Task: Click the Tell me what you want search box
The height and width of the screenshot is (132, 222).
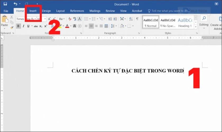Action: pyautogui.click(x=169, y=11)
